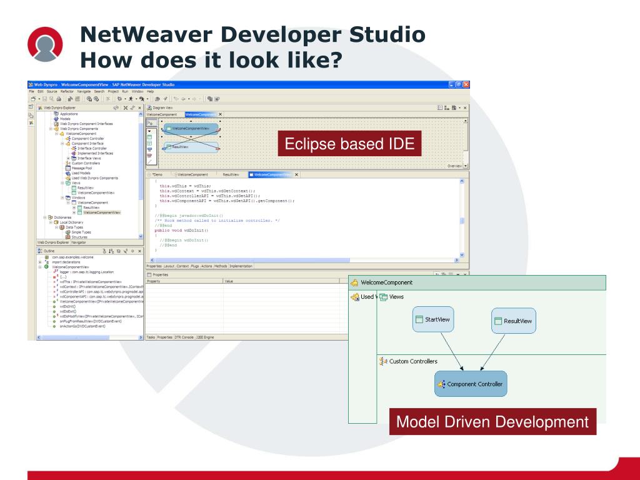This screenshot has width=640, height=480.
Task: Switch to the ResultView editor tab
Action: [x=231, y=175]
